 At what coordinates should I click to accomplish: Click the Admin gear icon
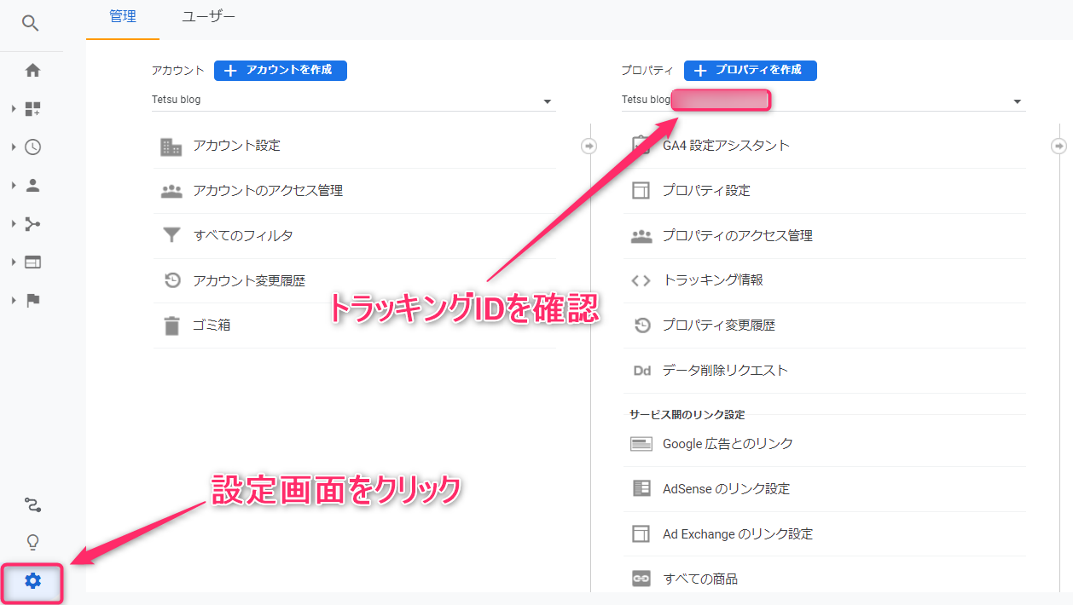pyautogui.click(x=32, y=584)
